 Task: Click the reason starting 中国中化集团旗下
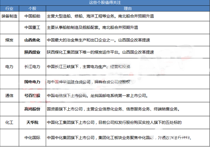[x=119, y=138]
